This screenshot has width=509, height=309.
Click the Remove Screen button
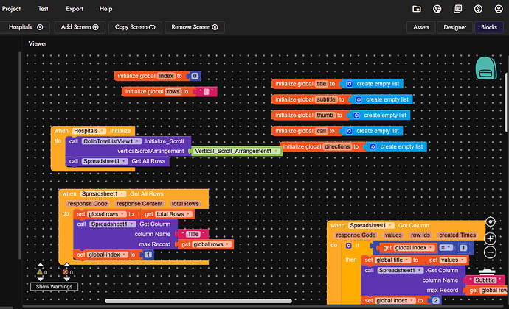pyautogui.click(x=195, y=27)
